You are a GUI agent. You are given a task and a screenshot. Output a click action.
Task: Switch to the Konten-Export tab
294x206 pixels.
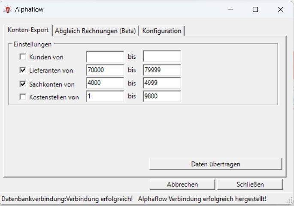(x=28, y=30)
